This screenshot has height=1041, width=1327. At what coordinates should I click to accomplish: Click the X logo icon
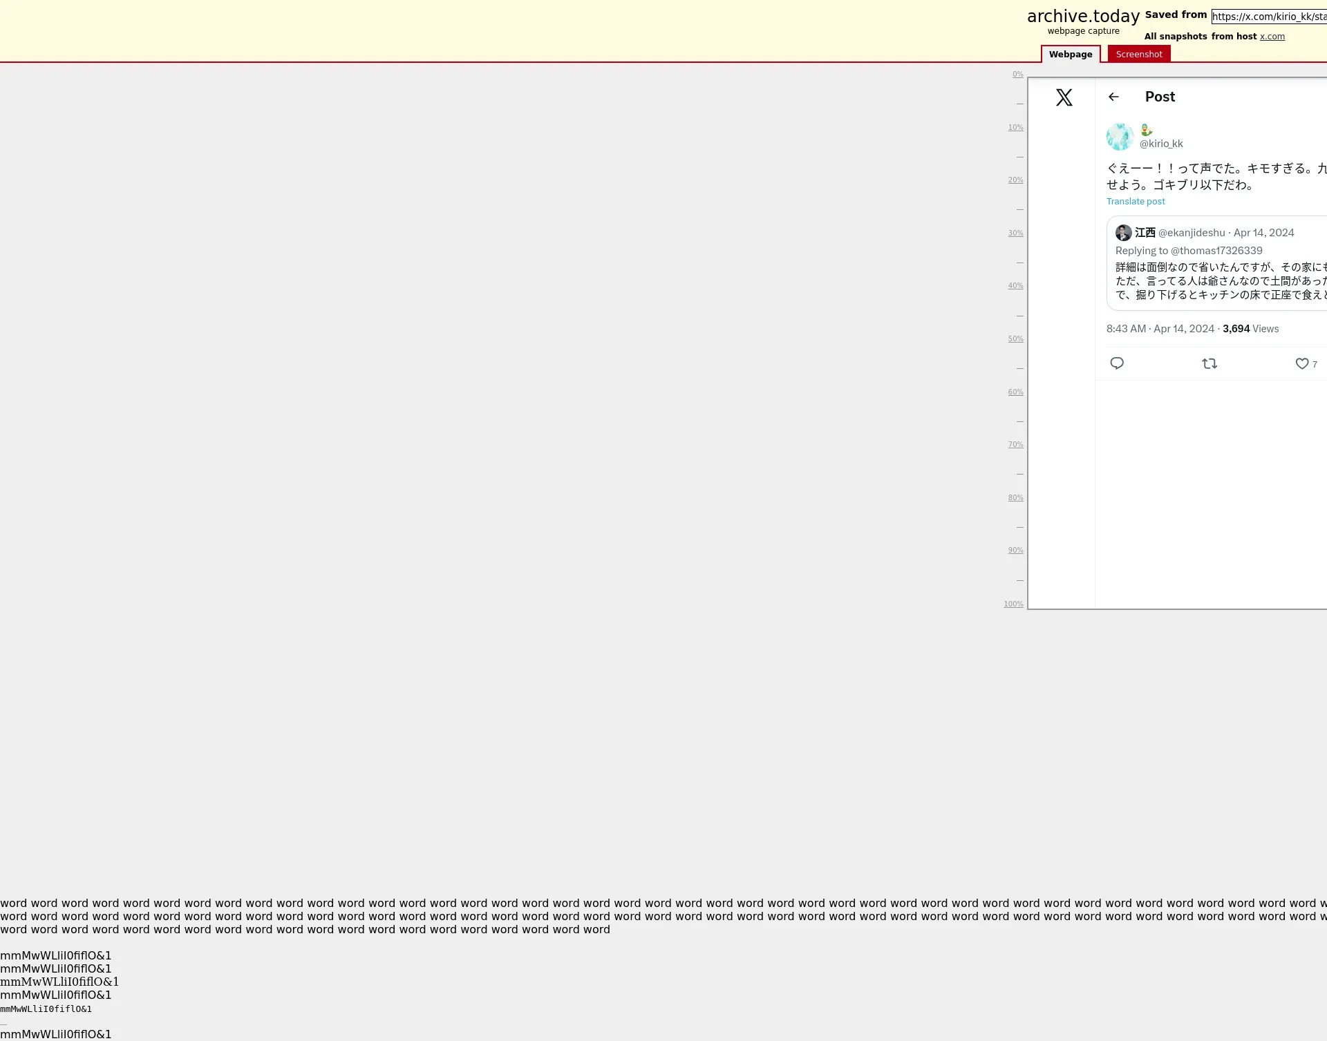[1064, 97]
